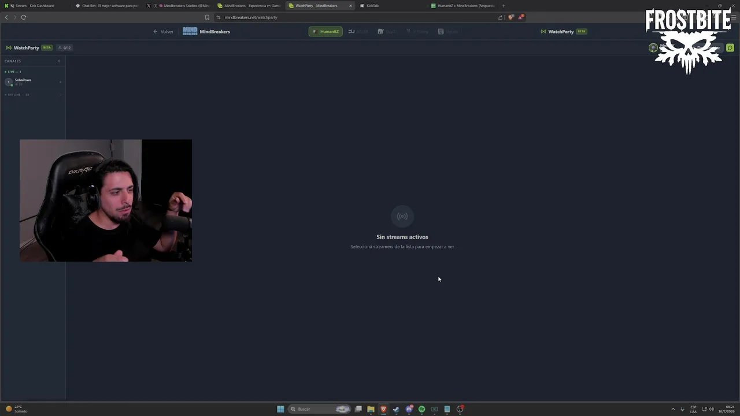Open Task View in the taskbar

click(358, 409)
